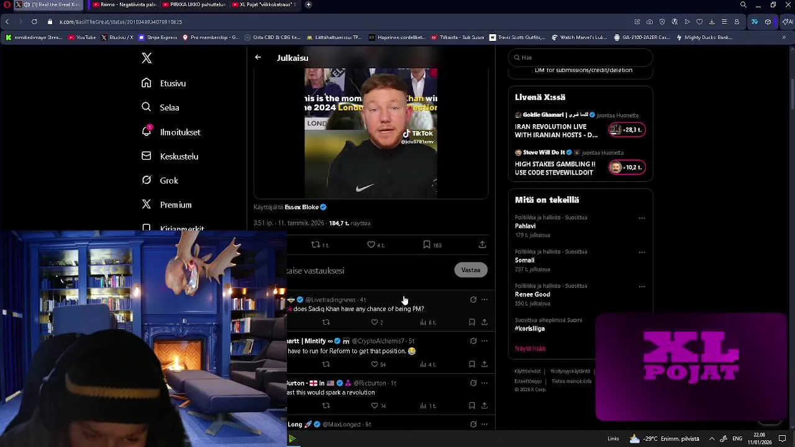Open options for Somali trend
This screenshot has height=447, width=795.
(642, 253)
